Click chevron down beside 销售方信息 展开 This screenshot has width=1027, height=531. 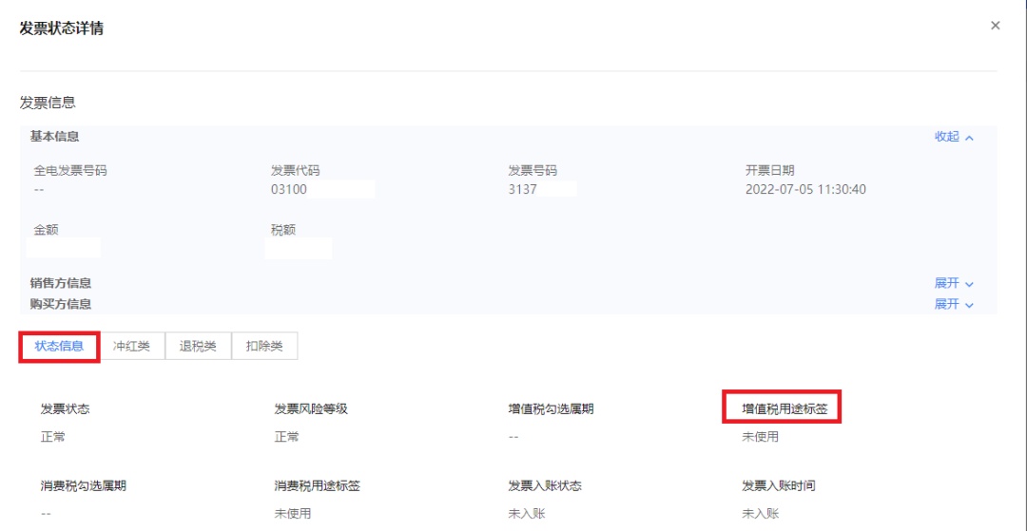969,284
